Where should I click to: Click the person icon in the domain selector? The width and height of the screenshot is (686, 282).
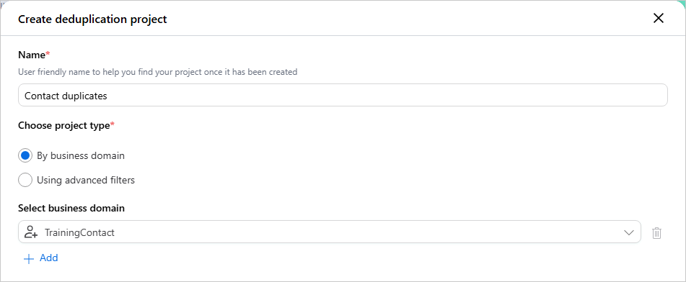click(30, 232)
